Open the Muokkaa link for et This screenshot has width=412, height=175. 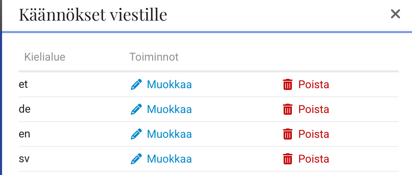[x=169, y=84]
